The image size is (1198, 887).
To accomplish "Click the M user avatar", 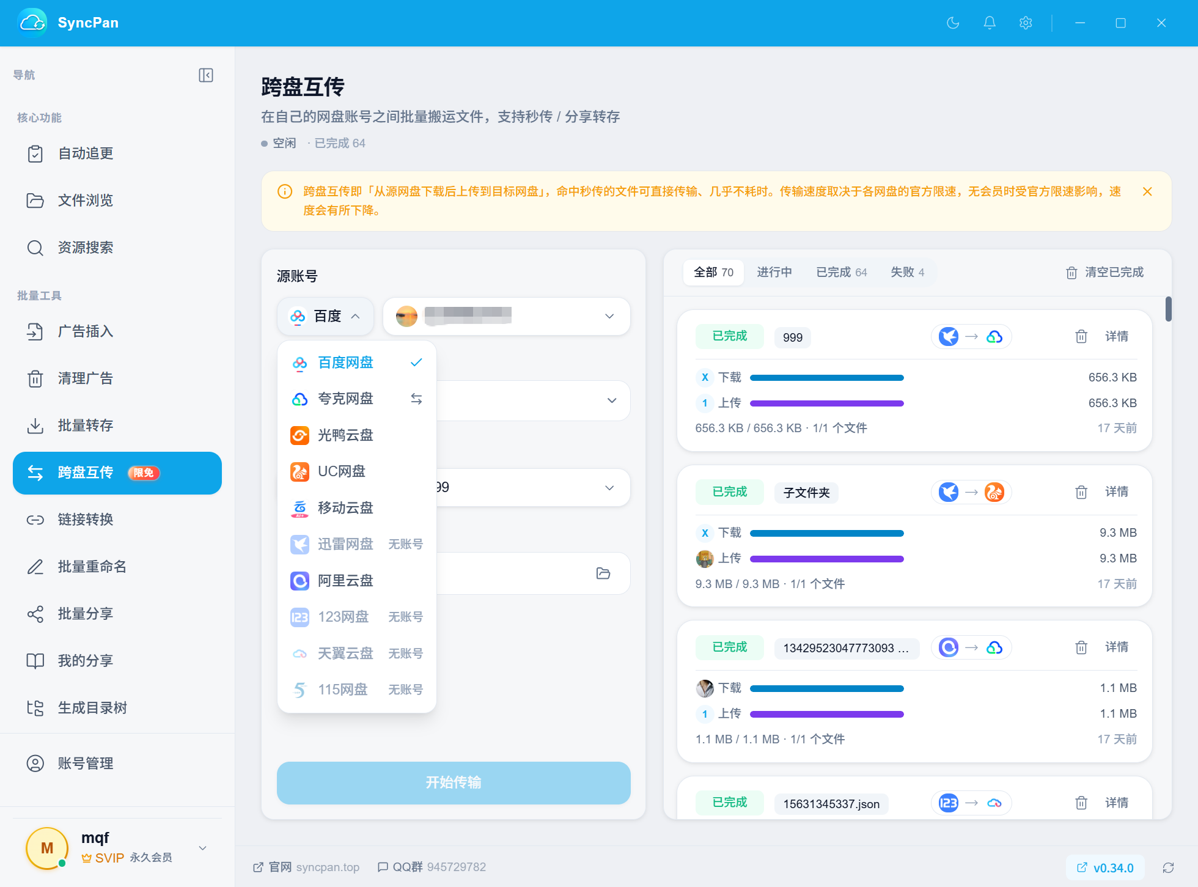I will coord(47,848).
